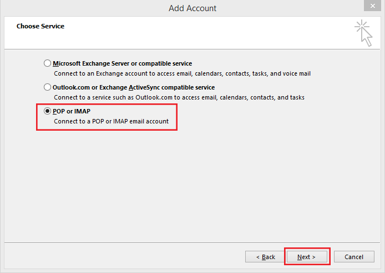This screenshot has width=385, height=273.
Task: Click the 'Connect to a service such as Outlook.com' description
Action: [x=179, y=97]
